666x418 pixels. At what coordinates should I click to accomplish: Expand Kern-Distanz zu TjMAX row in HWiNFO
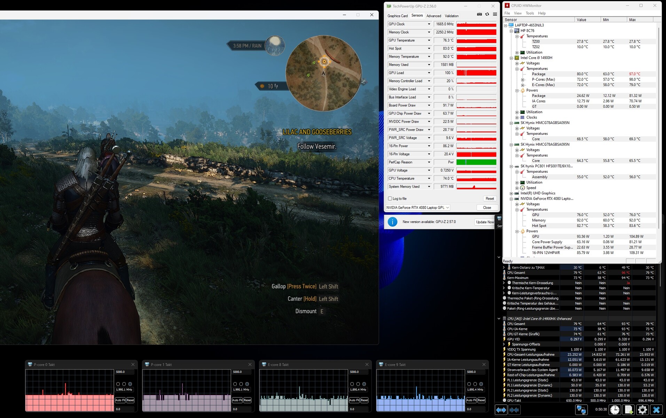pos(504,268)
